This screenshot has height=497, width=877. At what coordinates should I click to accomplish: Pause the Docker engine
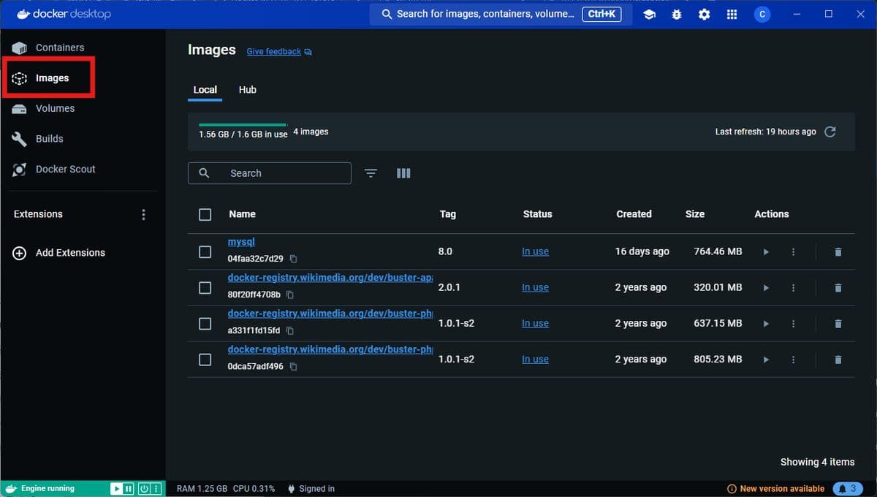[x=129, y=488]
